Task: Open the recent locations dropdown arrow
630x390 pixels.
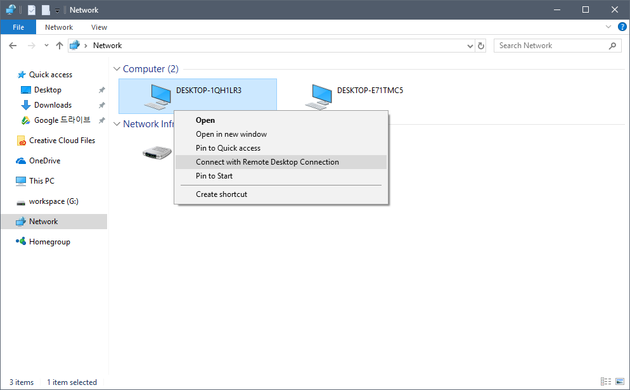Action: [x=47, y=46]
